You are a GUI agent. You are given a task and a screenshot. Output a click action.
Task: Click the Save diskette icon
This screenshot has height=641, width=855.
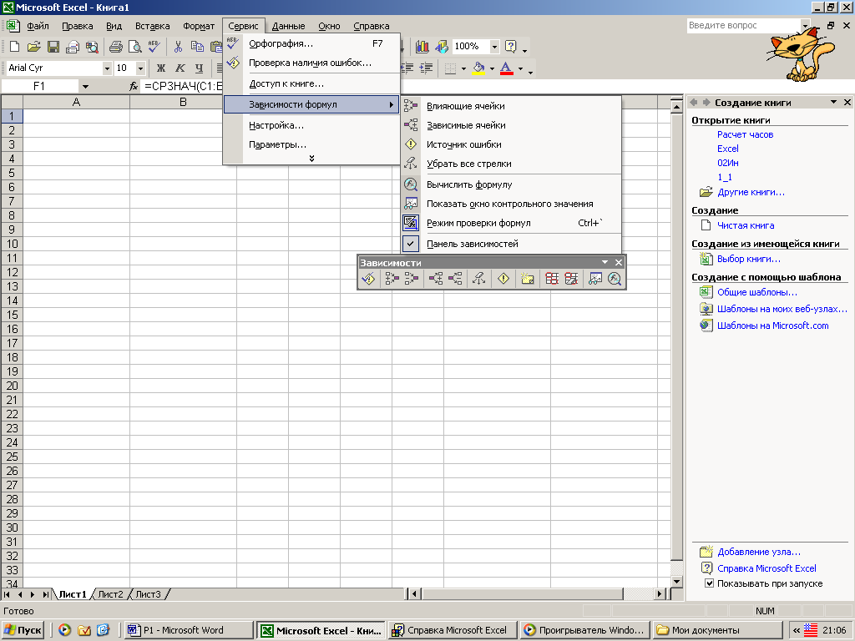(x=53, y=47)
